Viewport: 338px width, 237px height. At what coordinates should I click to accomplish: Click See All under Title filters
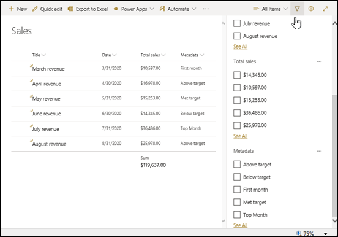(x=241, y=47)
